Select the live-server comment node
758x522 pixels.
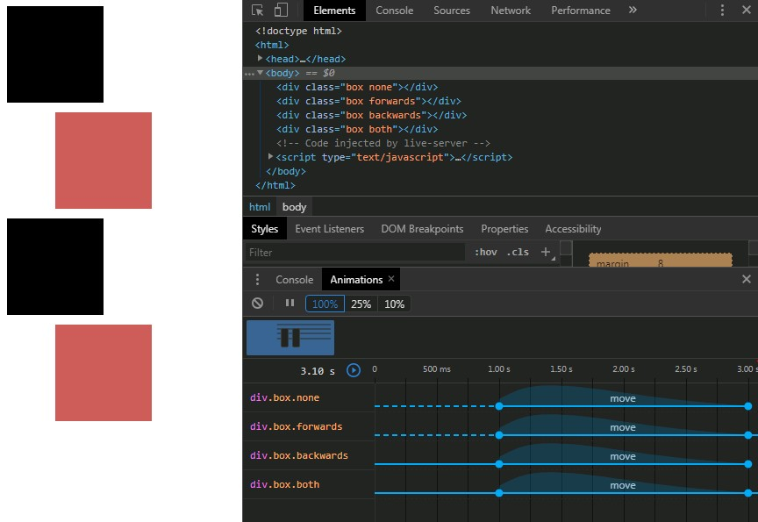tap(383, 143)
